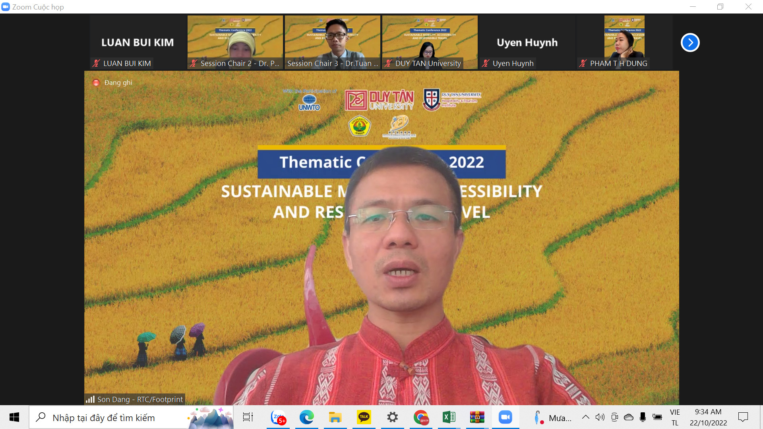Open Task View on the taskbar
Image resolution: width=763 pixels, height=429 pixels.
tap(248, 417)
